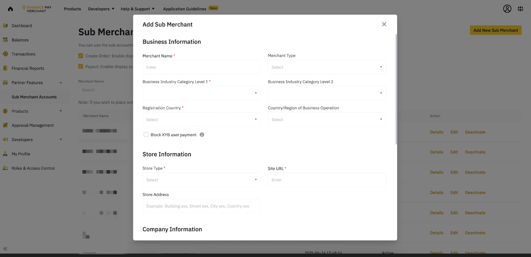Collapse the sidebar with double-chevron icon
The width and height of the screenshot is (531, 257).
(5, 249)
